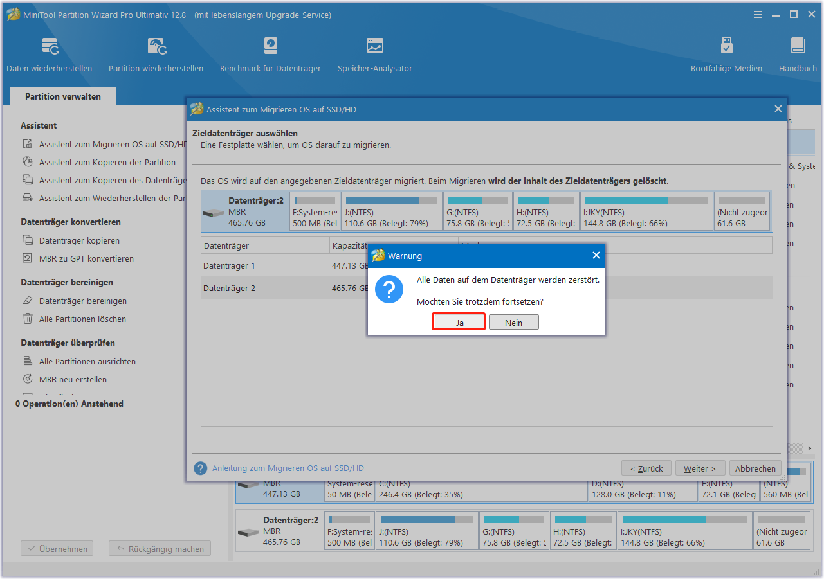Viewport: 824px width, 579px height.
Task: Select Datenträger 2 row in list
Action: [486, 288]
